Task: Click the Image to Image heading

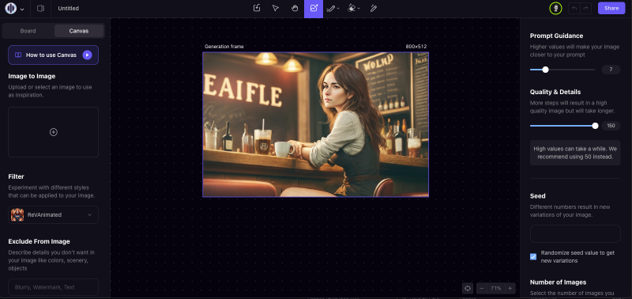Action: [x=32, y=76]
